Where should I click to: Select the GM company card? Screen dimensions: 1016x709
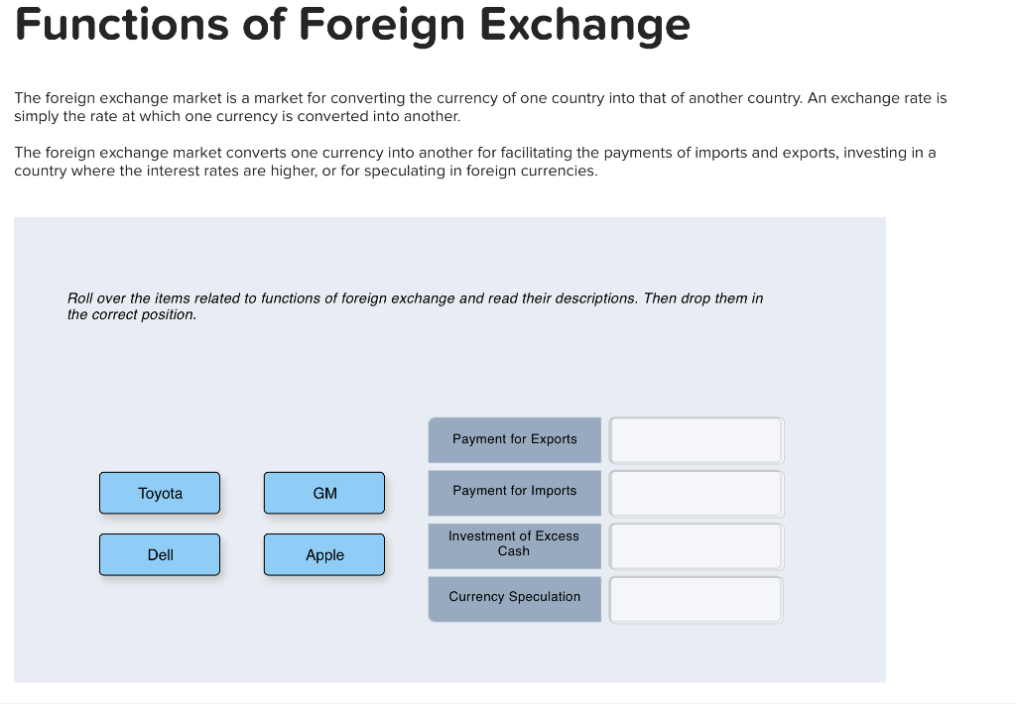pos(324,493)
